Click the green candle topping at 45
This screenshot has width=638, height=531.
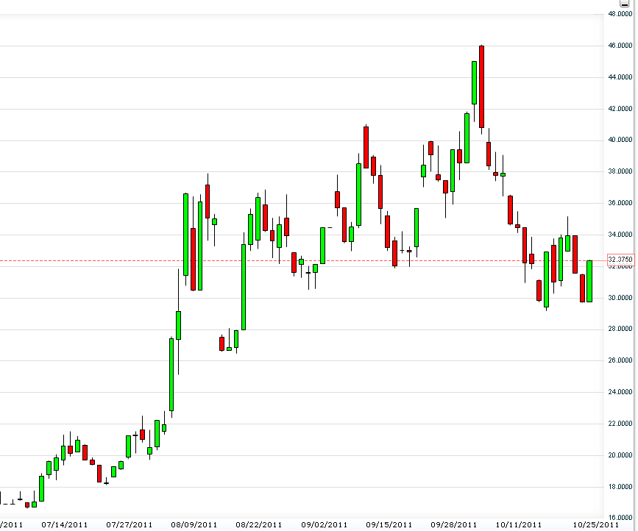475,83
